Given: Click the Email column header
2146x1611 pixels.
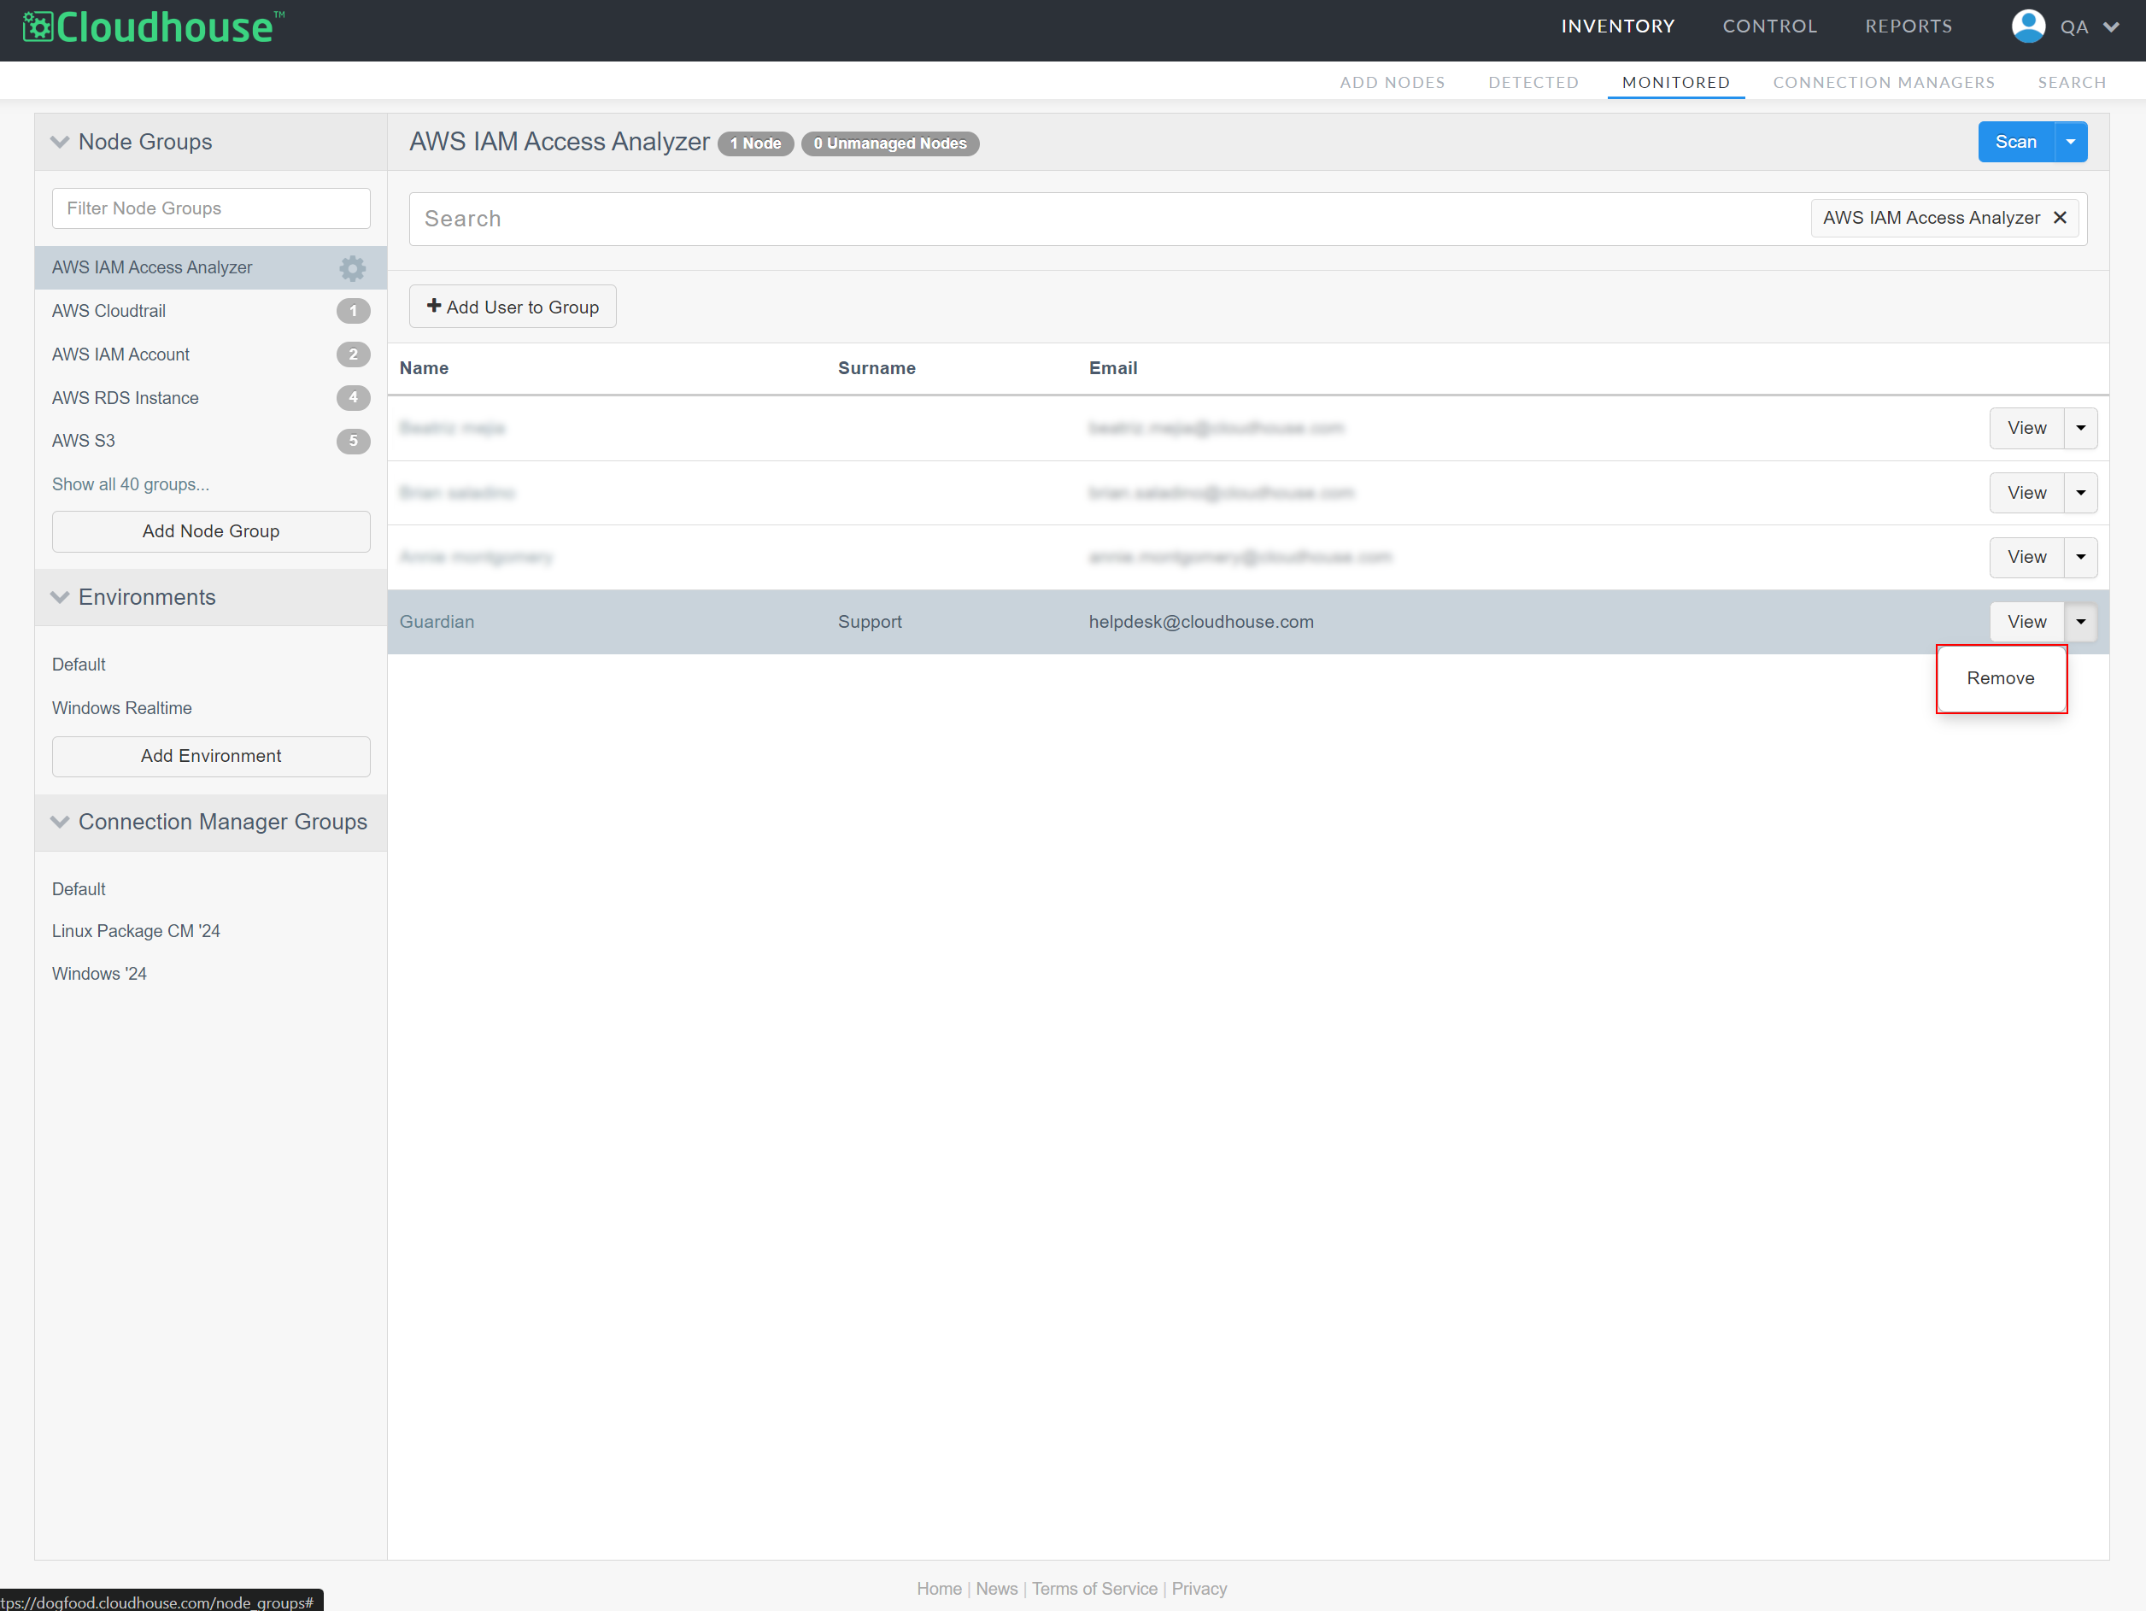Looking at the screenshot, I should point(1113,368).
